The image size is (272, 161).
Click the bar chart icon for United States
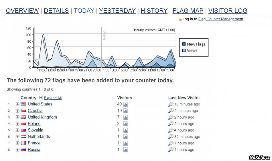coord(125,104)
